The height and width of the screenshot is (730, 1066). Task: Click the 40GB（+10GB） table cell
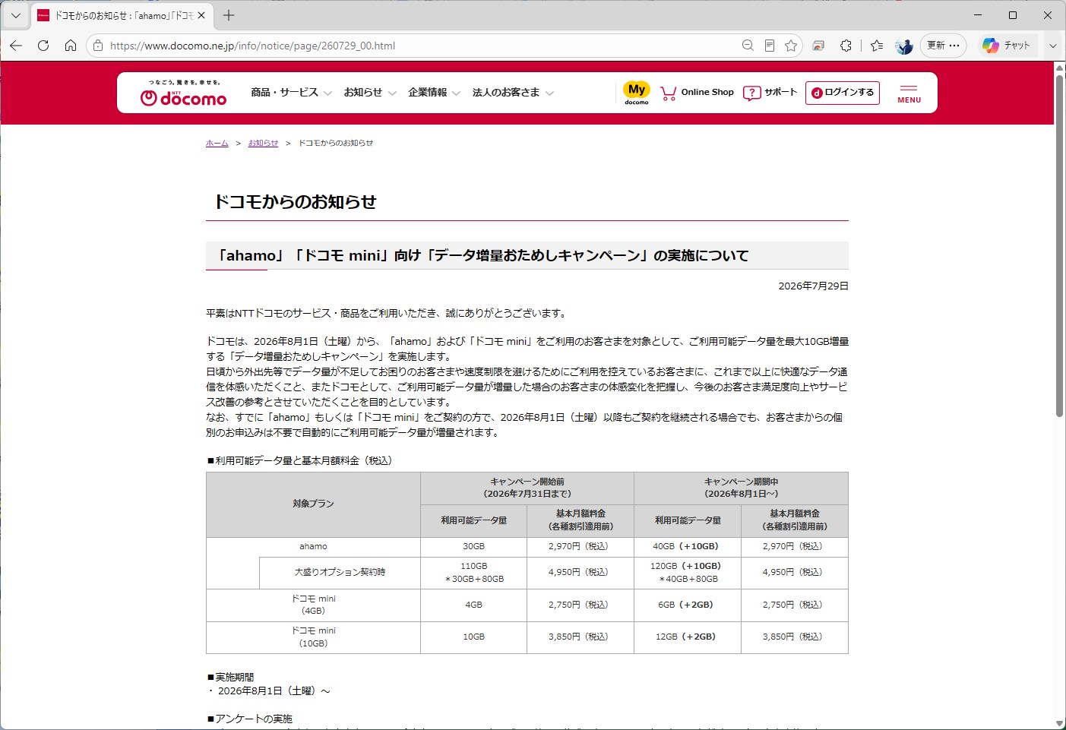(687, 546)
